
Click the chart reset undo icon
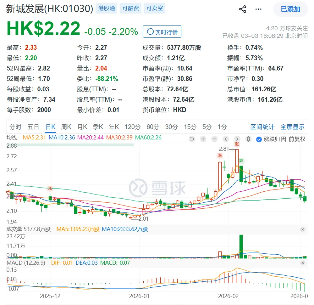[192, 139]
